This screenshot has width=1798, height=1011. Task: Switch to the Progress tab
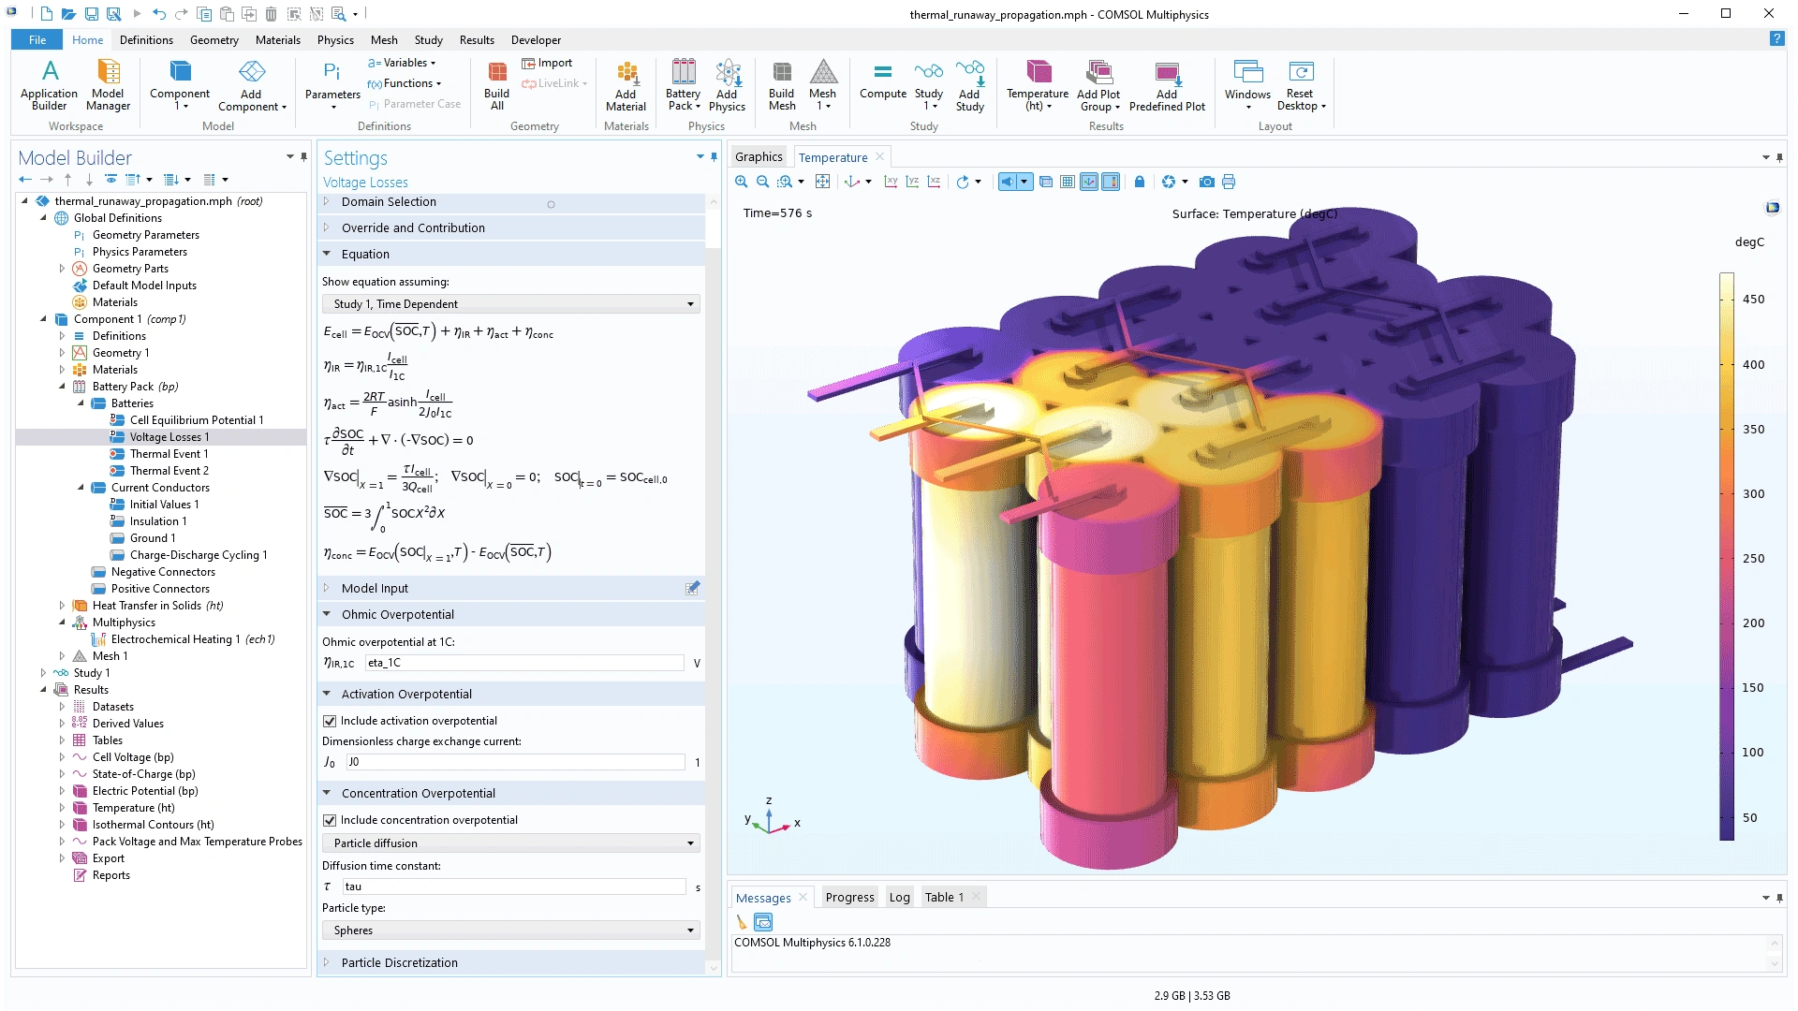(x=849, y=897)
